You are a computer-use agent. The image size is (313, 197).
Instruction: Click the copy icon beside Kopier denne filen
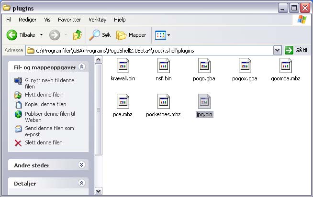18,105
